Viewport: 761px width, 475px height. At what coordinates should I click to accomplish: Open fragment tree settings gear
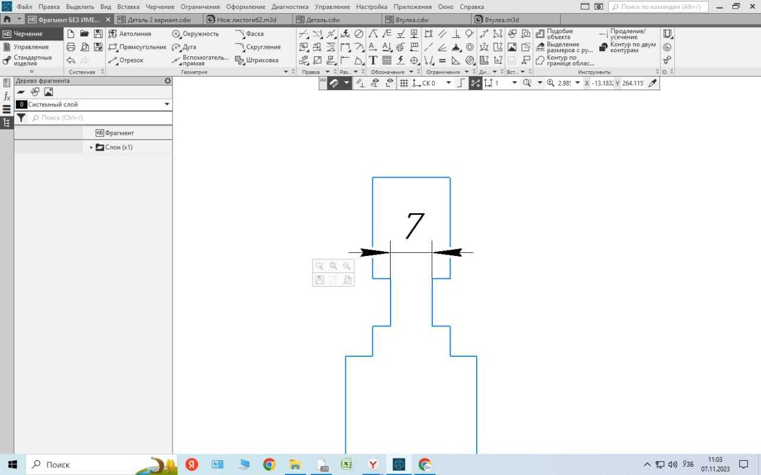[x=168, y=81]
